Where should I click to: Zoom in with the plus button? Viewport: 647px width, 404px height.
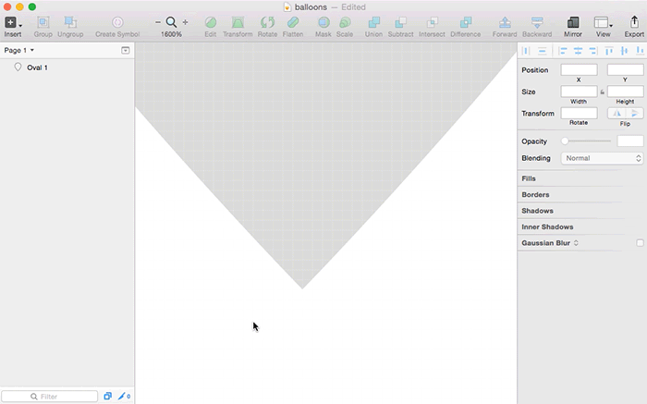click(185, 22)
